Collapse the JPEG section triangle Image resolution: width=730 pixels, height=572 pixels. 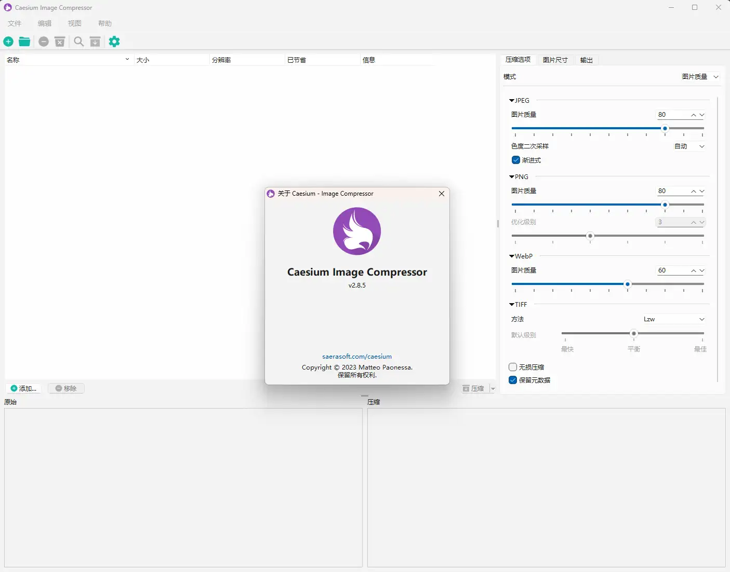[x=512, y=101]
